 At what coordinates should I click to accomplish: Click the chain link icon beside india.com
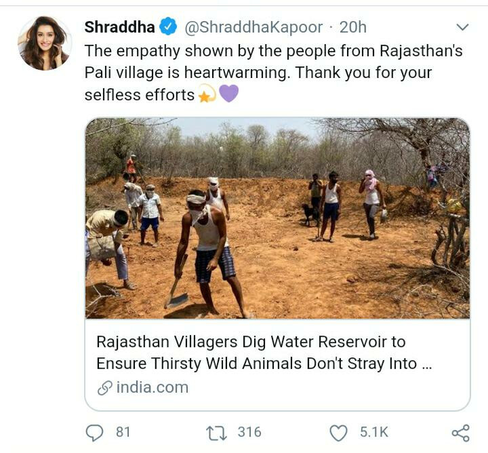click(104, 388)
